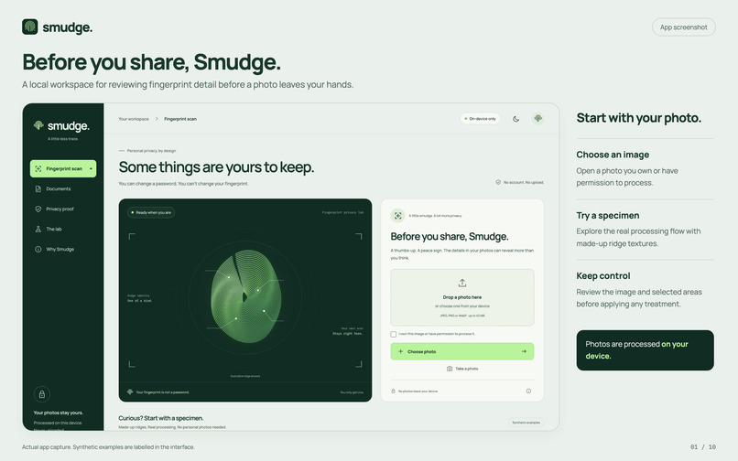Click the 'Photos are processed on your device' banner

tap(645, 350)
